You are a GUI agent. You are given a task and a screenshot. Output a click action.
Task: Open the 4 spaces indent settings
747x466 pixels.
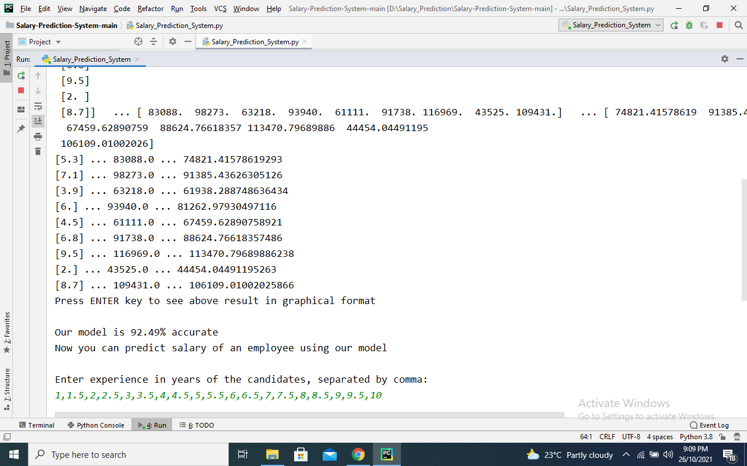pyautogui.click(x=659, y=436)
